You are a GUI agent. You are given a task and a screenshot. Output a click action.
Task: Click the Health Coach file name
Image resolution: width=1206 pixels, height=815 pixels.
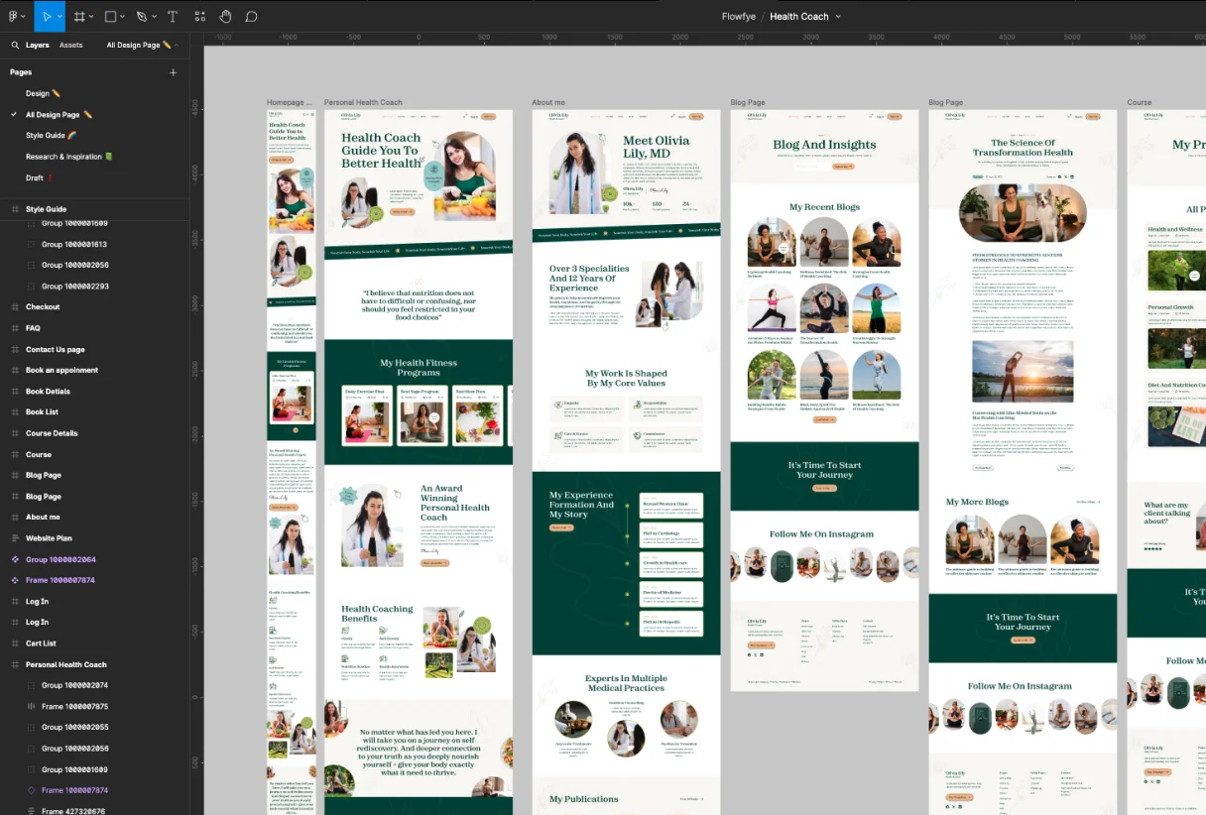798,17
